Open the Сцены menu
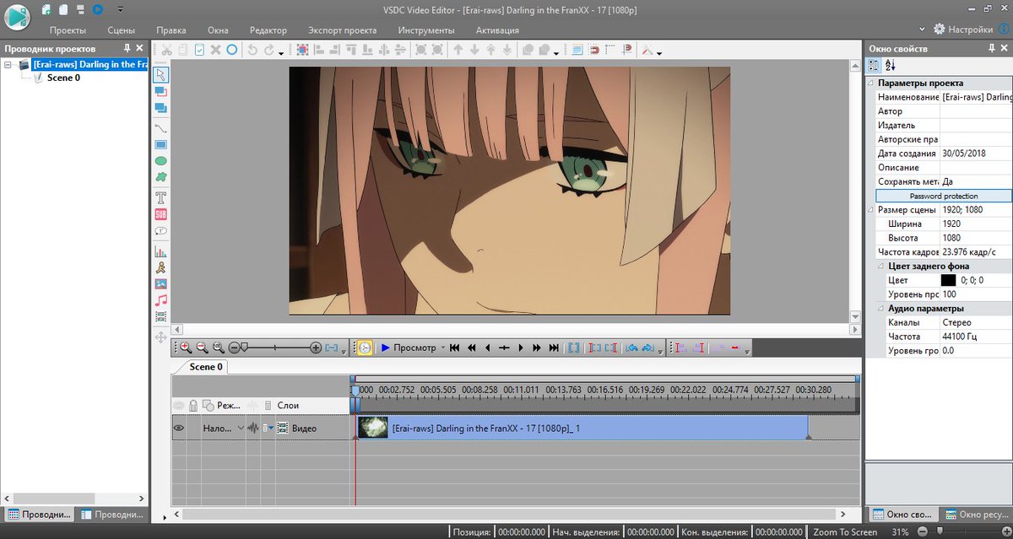1013x539 pixels. click(x=122, y=30)
